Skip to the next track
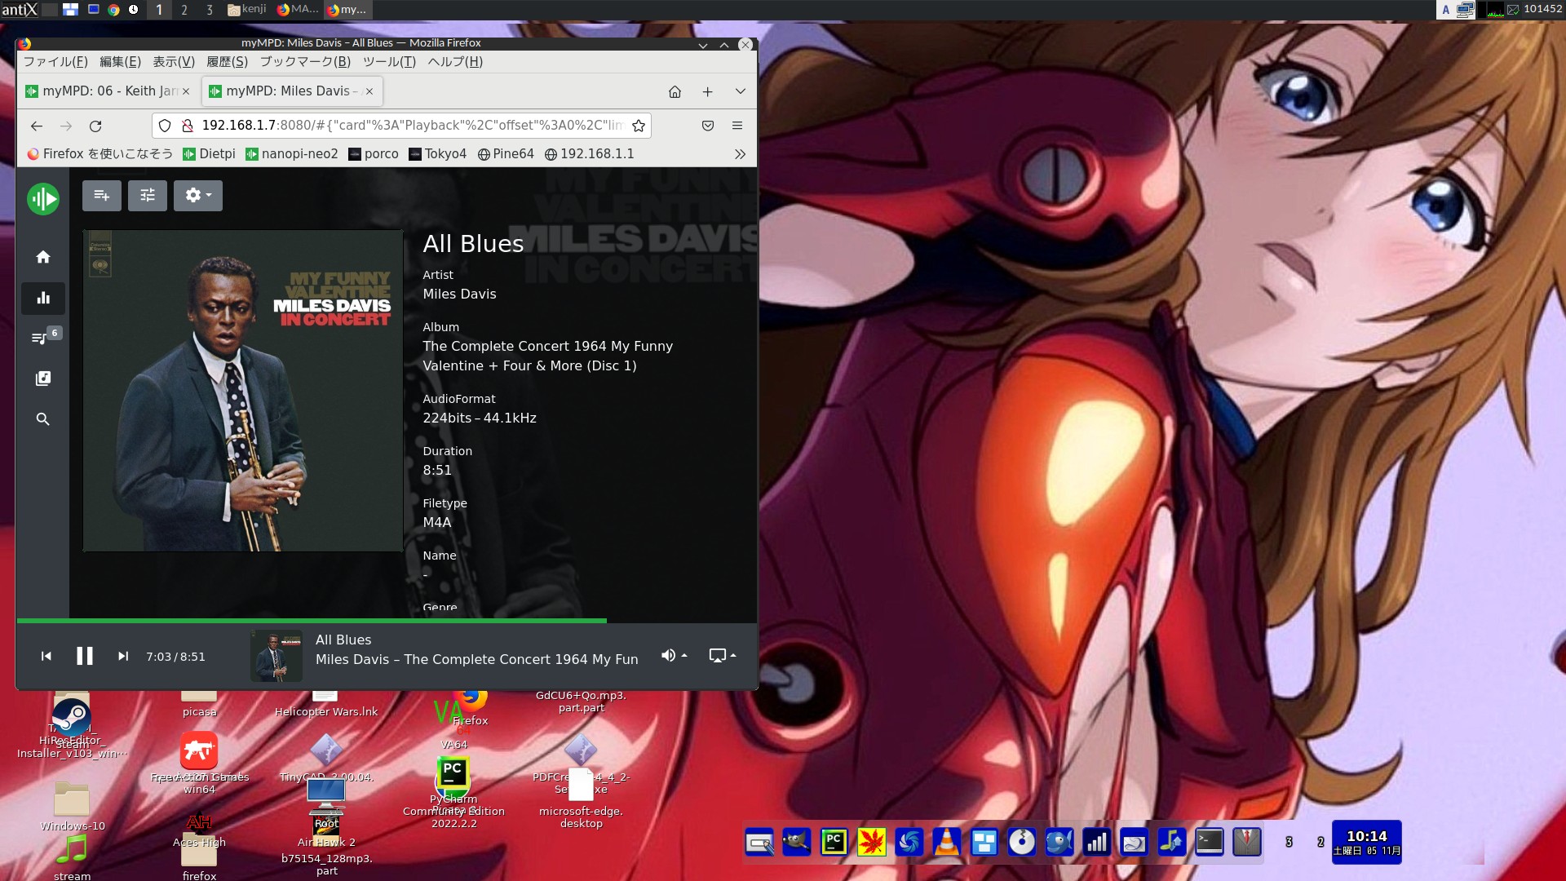The width and height of the screenshot is (1566, 881). point(123,657)
